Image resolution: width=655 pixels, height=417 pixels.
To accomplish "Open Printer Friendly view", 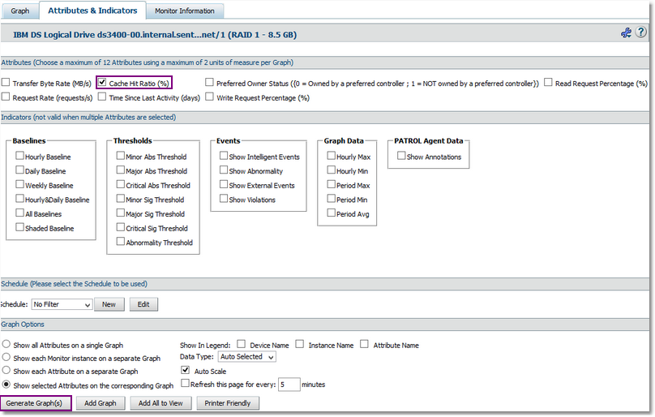I will [228, 403].
